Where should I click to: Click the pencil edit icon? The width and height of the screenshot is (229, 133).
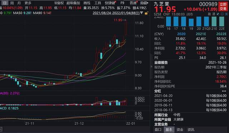[218, 14]
